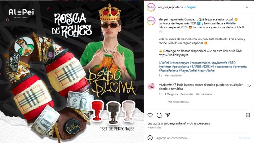Open yaloanysantana1's profile from likes

(x=175, y=123)
